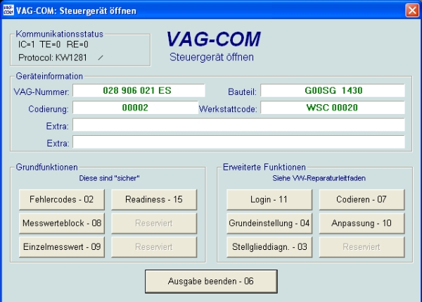Click the Reserviert button below Anpassung

point(362,247)
